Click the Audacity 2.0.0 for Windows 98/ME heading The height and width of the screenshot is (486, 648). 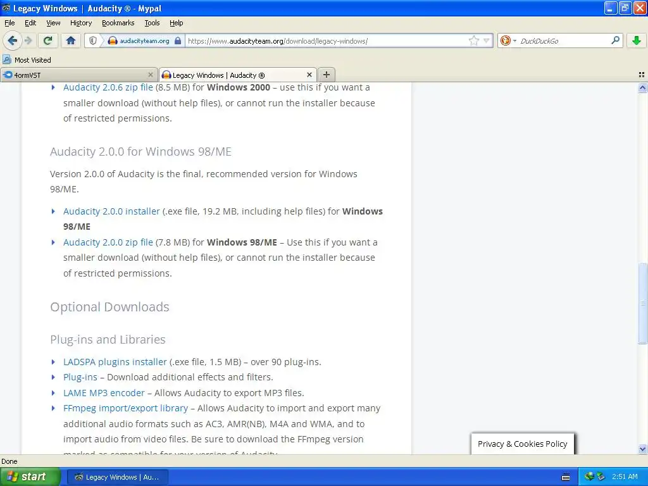coord(140,152)
